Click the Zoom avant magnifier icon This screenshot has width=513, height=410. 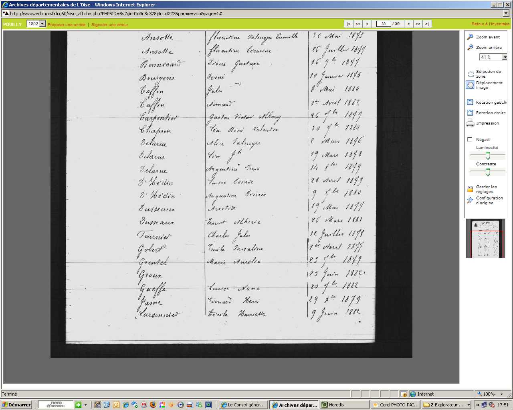pos(470,37)
